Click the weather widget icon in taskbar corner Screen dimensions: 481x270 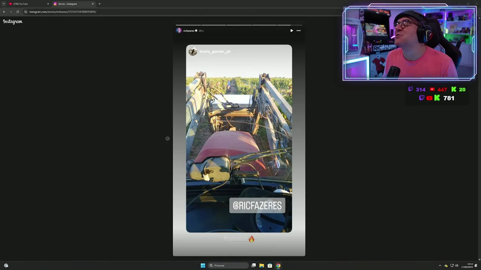click(6, 265)
